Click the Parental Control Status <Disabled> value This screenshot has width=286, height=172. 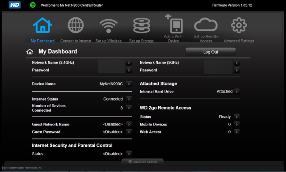point(113,154)
